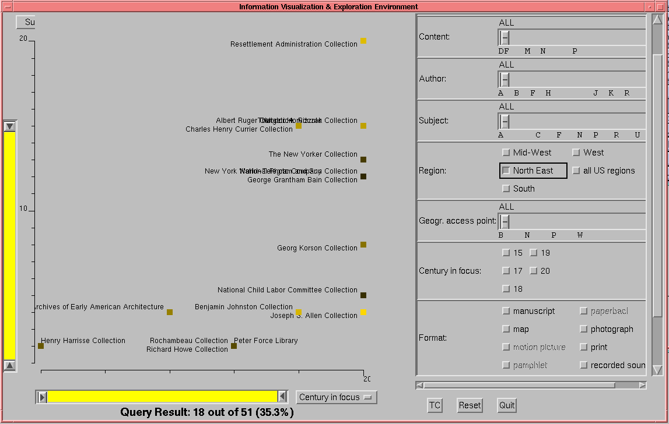Toggle the South region checkbox
669x424 pixels.
(x=506, y=188)
